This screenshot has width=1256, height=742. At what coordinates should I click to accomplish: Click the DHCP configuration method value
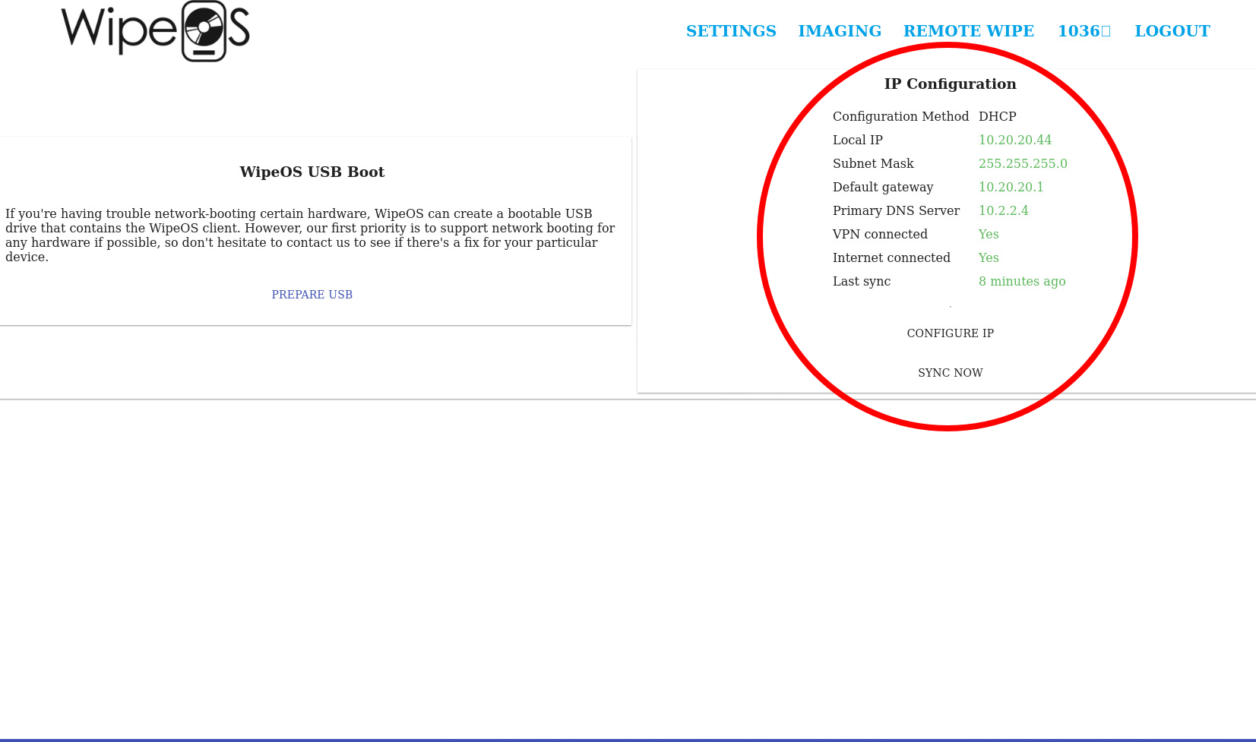pyautogui.click(x=998, y=116)
